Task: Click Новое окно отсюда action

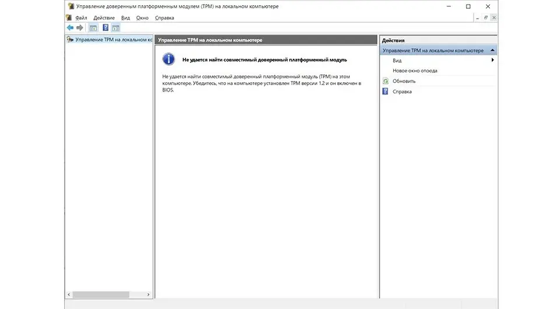Action: point(415,71)
